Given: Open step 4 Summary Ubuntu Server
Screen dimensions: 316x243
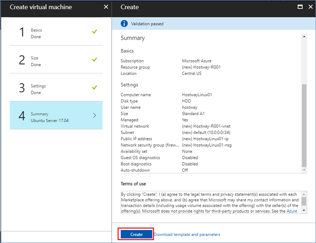Looking at the screenshot, I should point(56,115).
